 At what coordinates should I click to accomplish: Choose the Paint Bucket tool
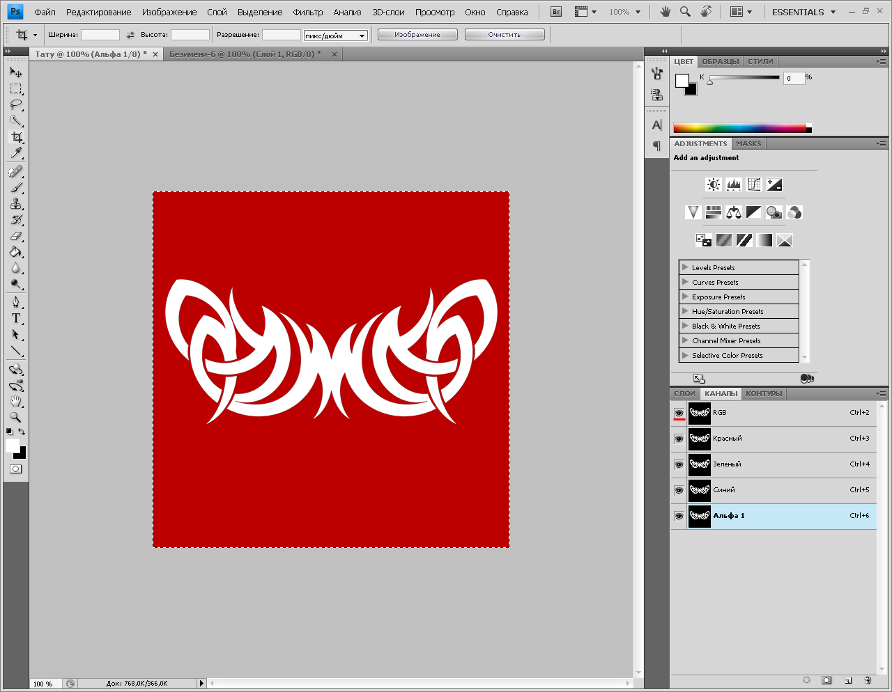click(x=16, y=252)
